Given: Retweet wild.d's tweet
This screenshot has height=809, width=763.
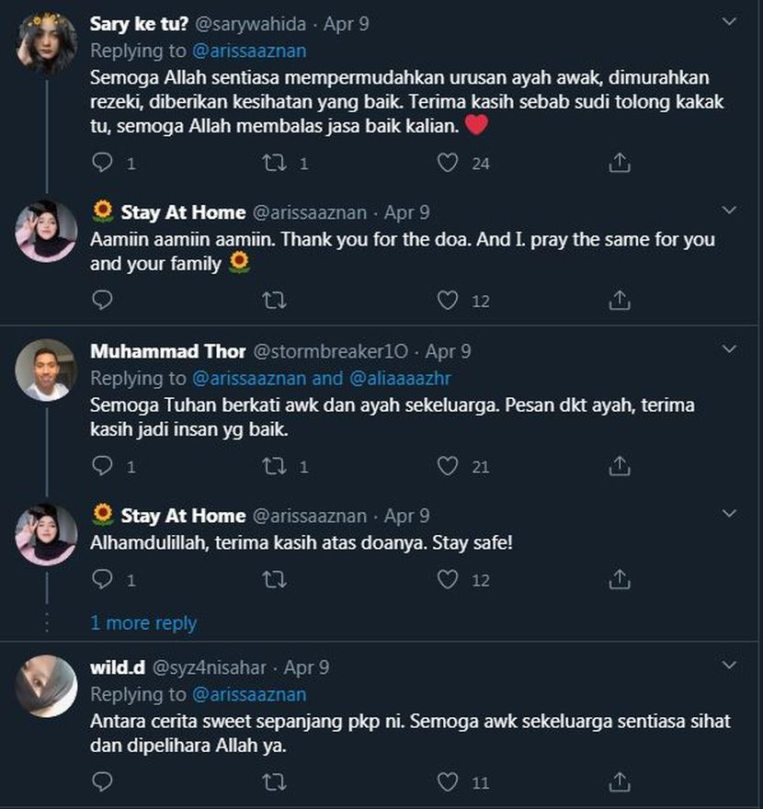Looking at the screenshot, I should pyautogui.click(x=274, y=782).
